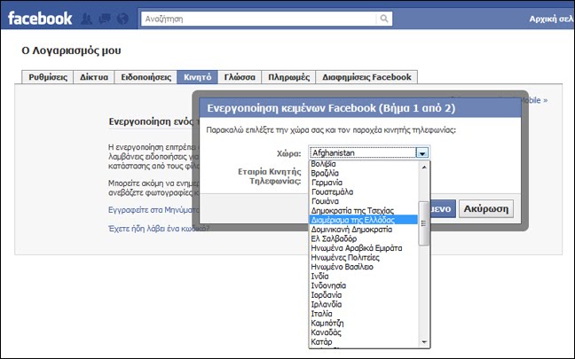The image size is (575, 359).
Task: Click the Facebook logo
Action: tap(40, 19)
